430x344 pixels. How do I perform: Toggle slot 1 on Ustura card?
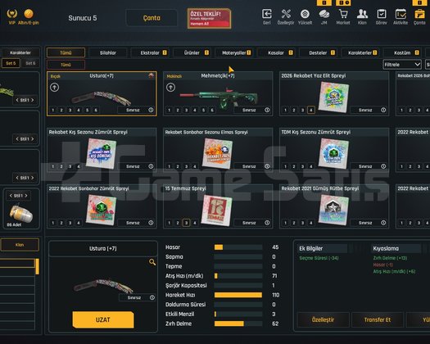click(x=53, y=110)
